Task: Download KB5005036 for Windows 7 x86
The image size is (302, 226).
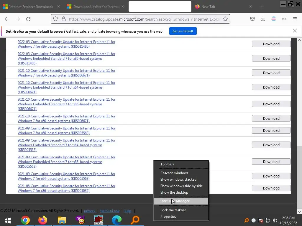Action: (x=271, y=188)
